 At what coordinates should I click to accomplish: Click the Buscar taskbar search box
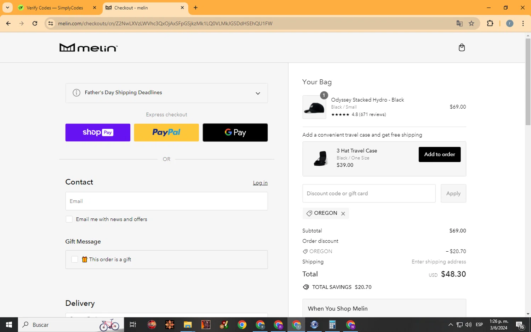[71, 325]
